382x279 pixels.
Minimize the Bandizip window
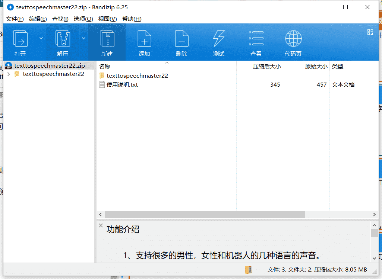tap(324, 7)
